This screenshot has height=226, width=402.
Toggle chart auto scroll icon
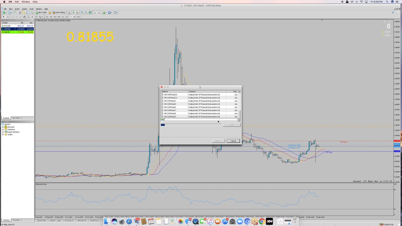click(x=95, y=13)
